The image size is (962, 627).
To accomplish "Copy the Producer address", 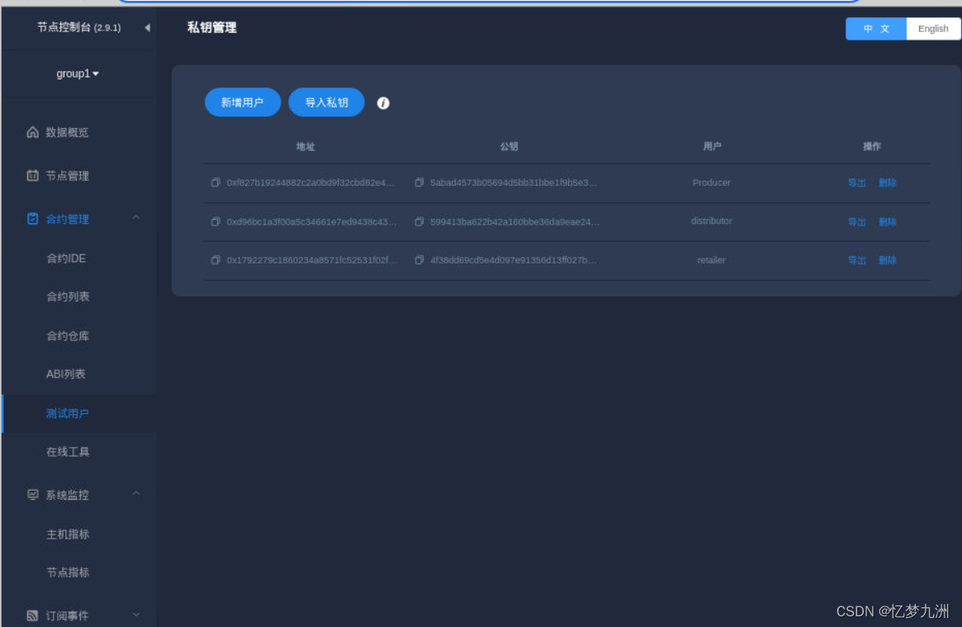I will [216, 183].
